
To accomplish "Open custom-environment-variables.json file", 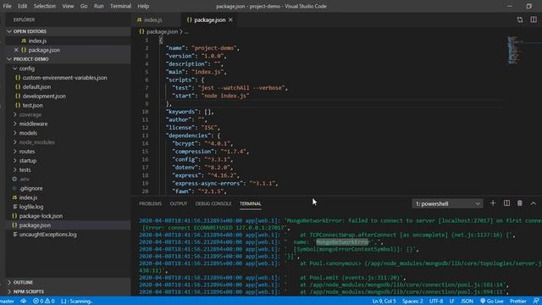I will tap(64, 78).
